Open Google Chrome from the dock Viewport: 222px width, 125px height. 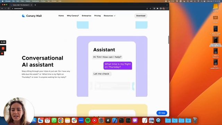(x=61, y=120)
